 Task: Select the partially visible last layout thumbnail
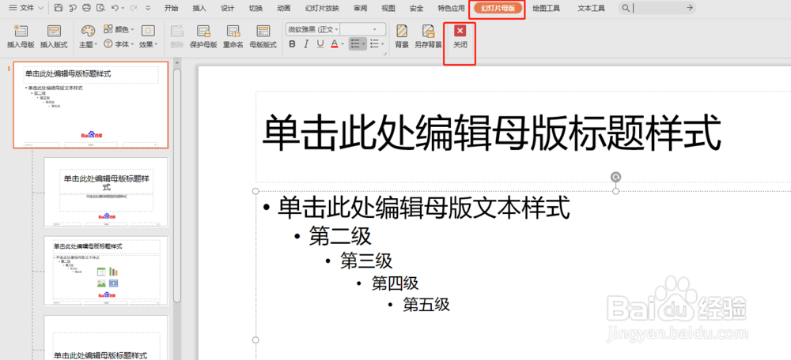click(105, 337)
